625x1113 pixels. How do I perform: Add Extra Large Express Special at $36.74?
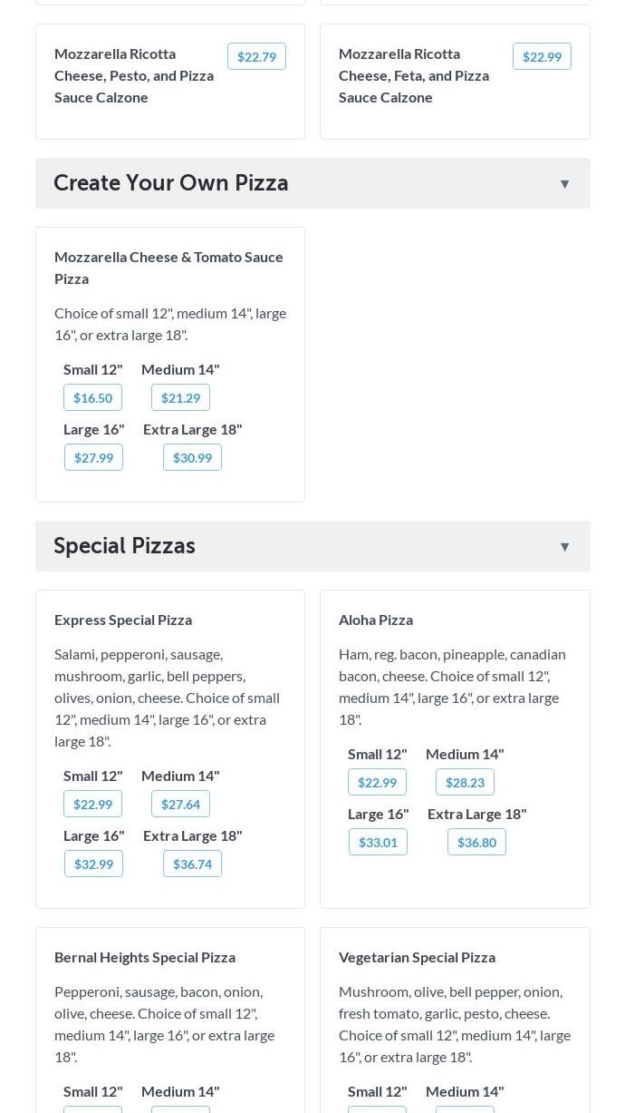click(192, 864)
